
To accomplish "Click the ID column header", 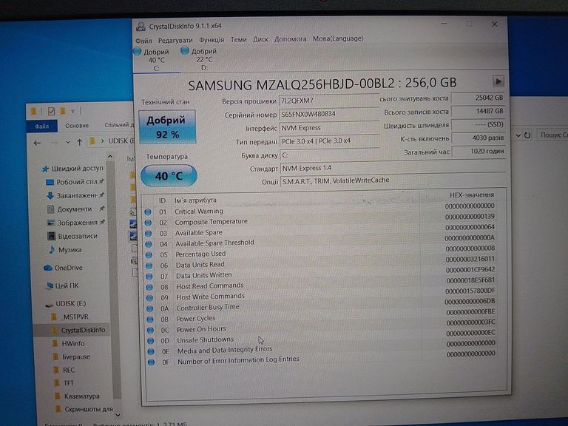I will (x=162, y=200).
